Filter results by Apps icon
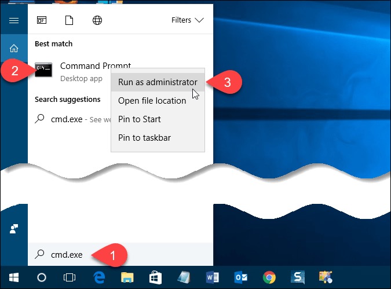The image size is (391, 289). point(42,20)
